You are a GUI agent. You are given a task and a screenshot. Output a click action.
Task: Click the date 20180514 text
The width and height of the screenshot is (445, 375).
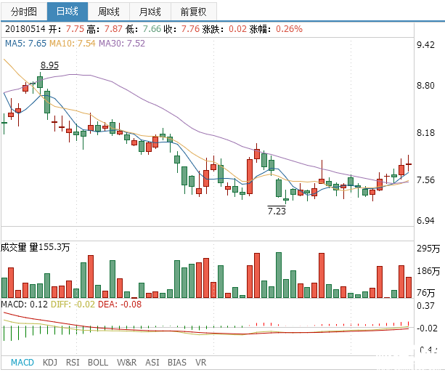25,29
